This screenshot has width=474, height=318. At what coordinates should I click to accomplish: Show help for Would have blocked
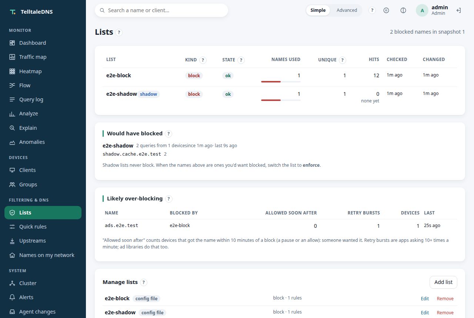[168, 134]
